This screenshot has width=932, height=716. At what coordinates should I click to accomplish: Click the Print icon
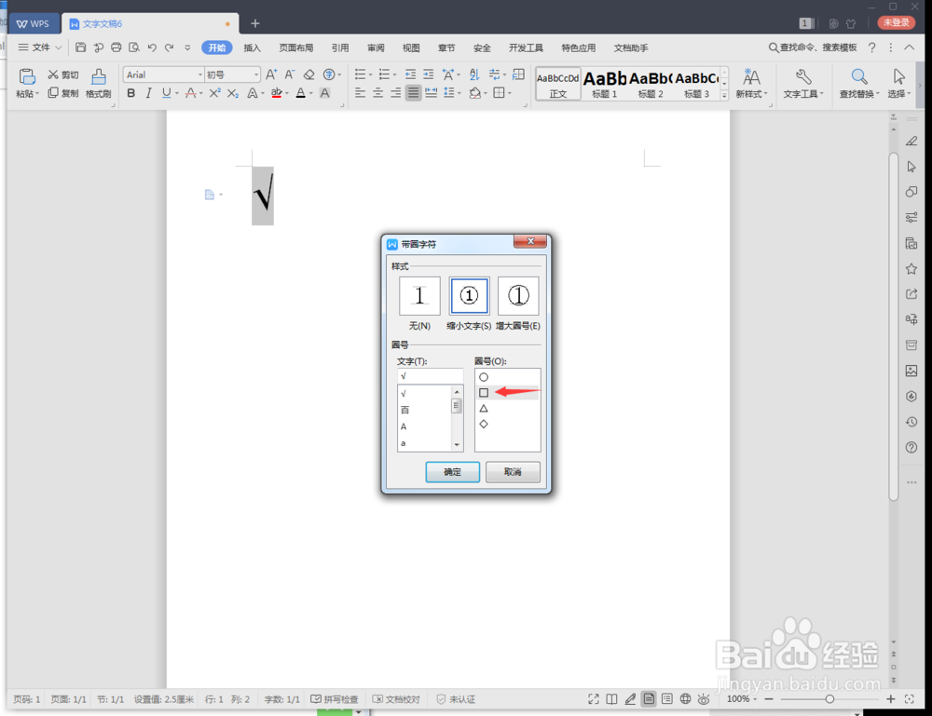pyautogui.click(x=116, y=47)
